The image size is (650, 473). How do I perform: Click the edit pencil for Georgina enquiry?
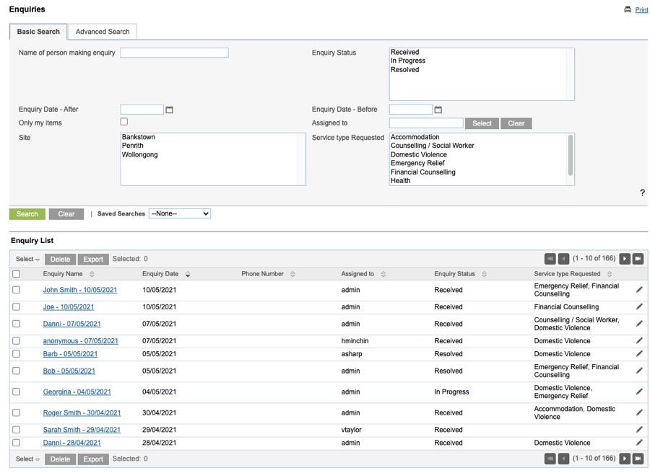[x=638, y=392]
